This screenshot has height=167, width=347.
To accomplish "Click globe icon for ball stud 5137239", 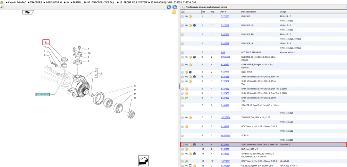I will pyautogui.click(x=190, y=72).
